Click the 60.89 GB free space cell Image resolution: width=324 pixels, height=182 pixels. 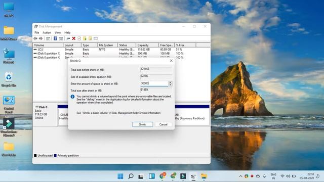pyautogui.click(x=166, y=50)
